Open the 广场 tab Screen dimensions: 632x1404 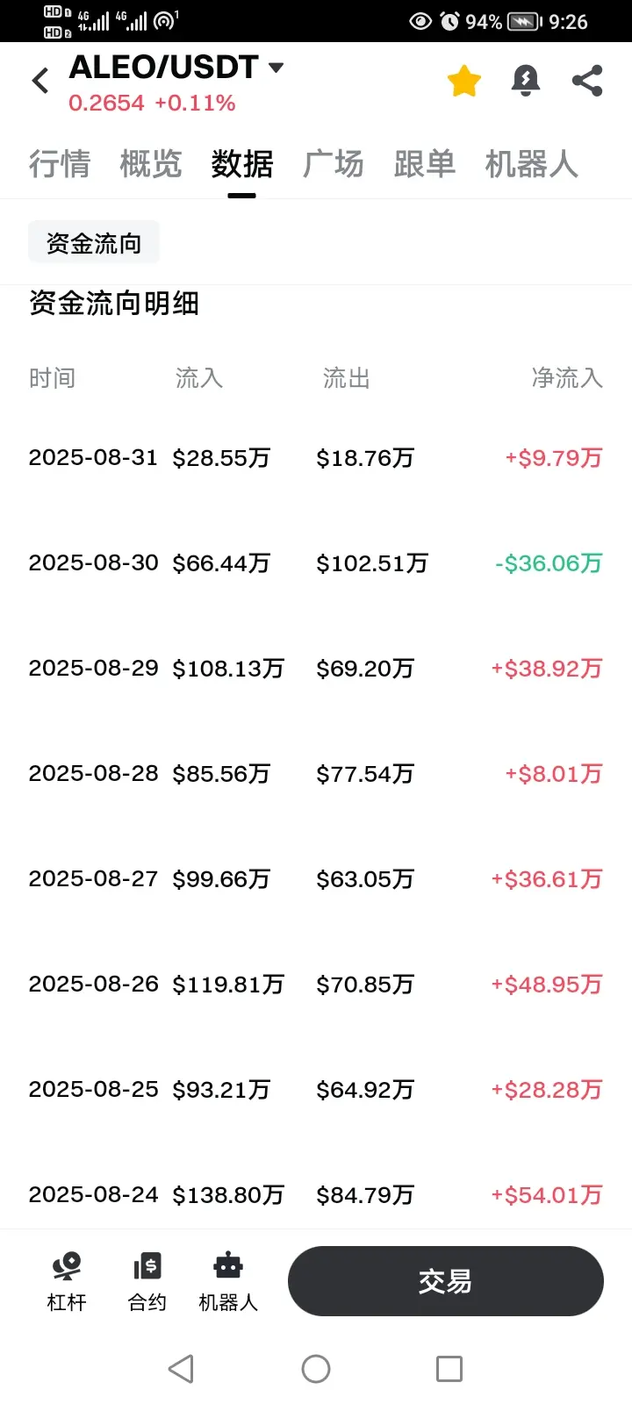[334, 164]
